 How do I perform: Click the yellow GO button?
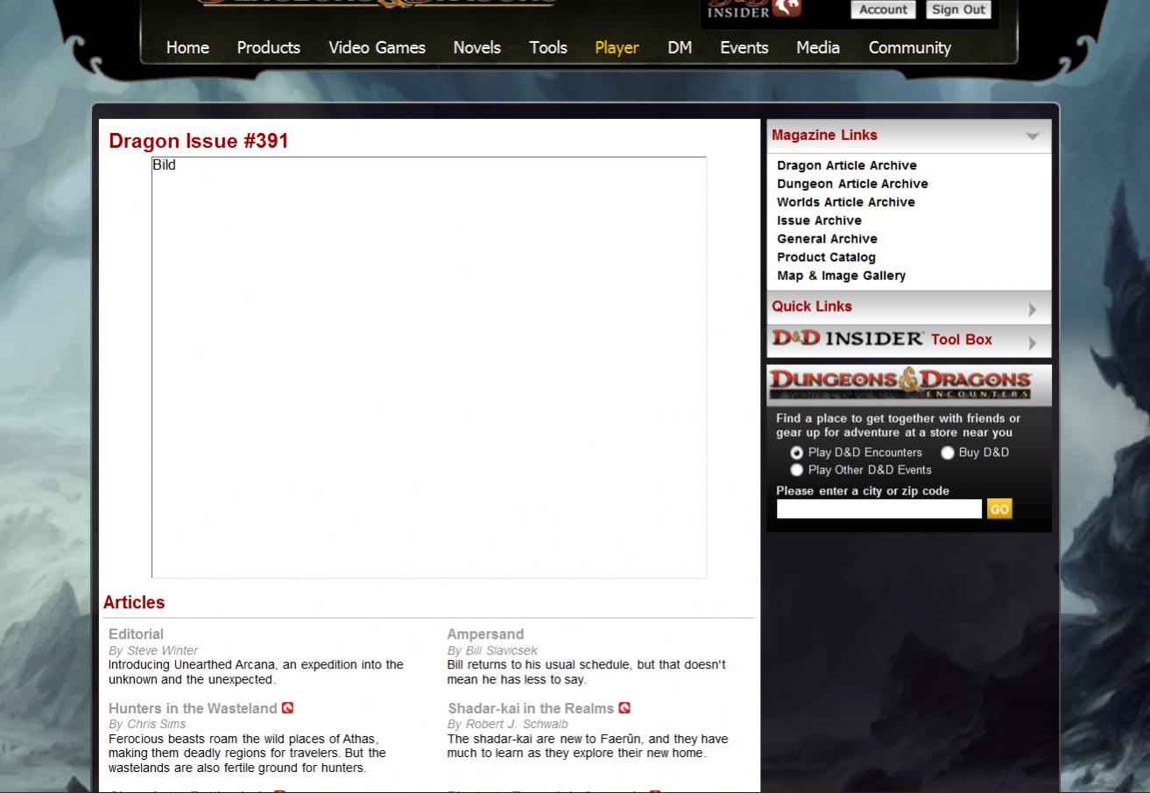(x=999, y=509)
